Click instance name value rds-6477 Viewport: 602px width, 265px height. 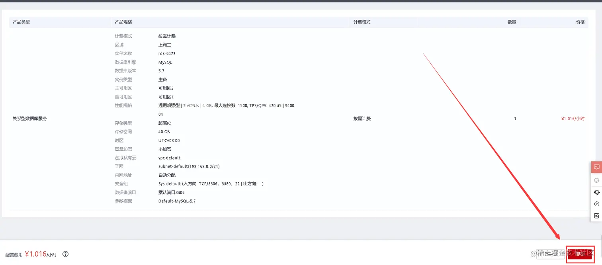click(x=167, y=53)
